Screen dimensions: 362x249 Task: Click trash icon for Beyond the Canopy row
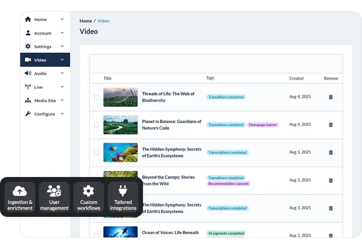(331, 180)
